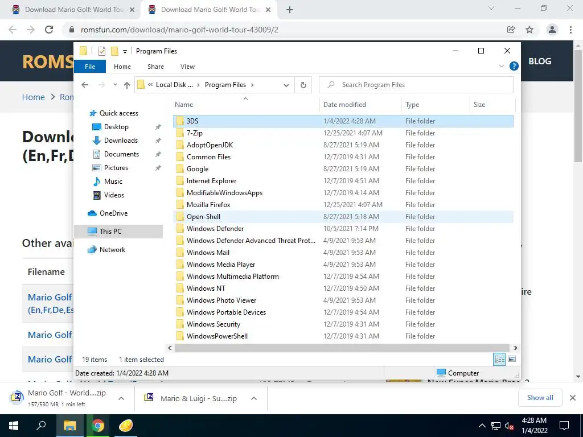The width and height of the screenshot is (583, 437).
Task: Open the 7-Zip folder
Action: (x=343, y=133)
